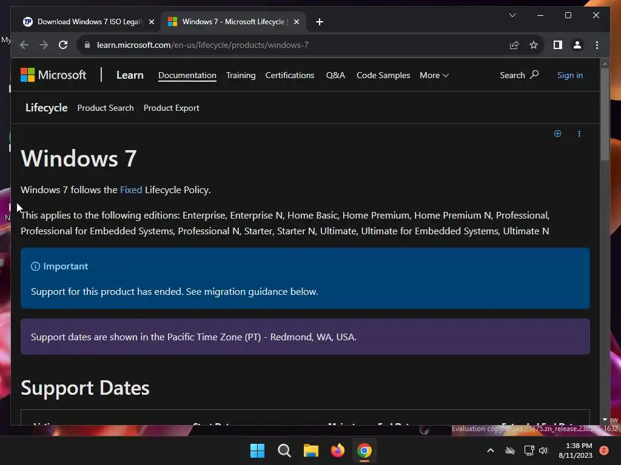Open the Lifecycle home link
The height and width of the screenshot is (465, 621).
tap(46, 108)
